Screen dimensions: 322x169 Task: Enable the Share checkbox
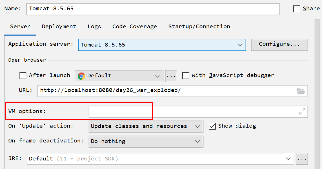(x=297, y=9)
